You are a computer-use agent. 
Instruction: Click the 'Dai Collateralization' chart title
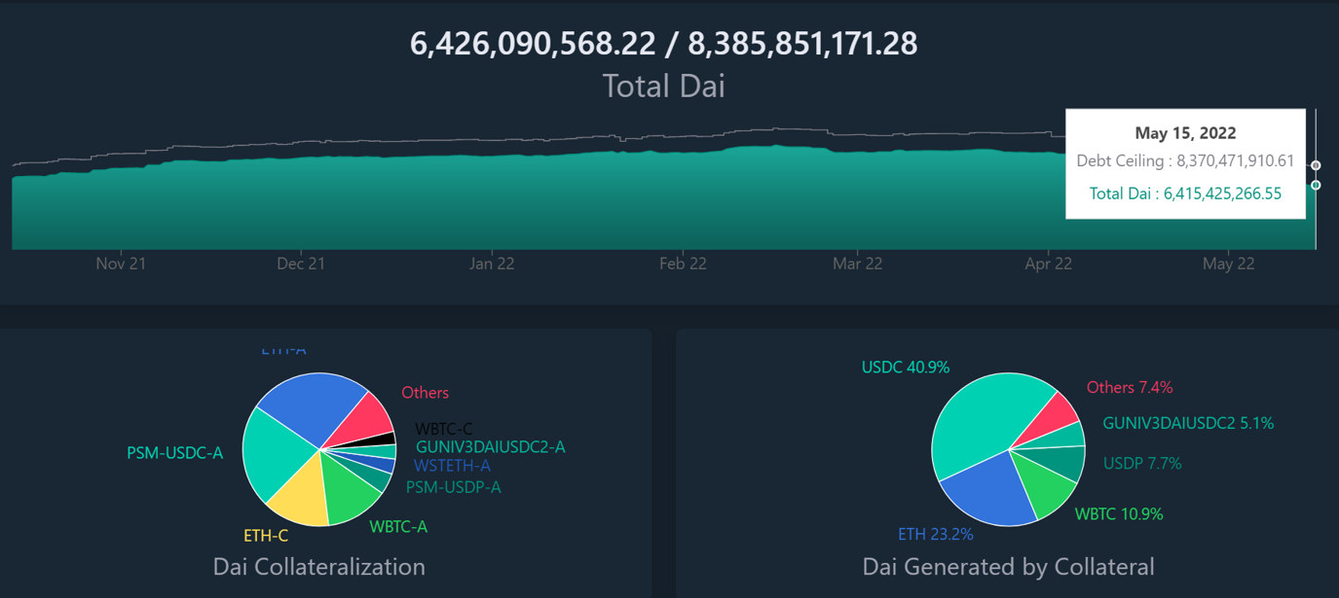[x=318, y=567]
